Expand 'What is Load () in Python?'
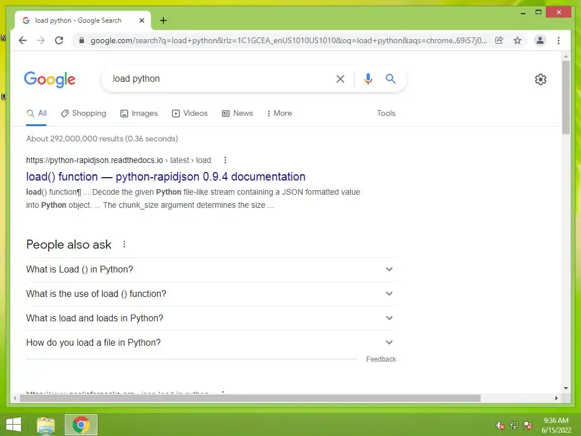Image resolution: width=581 pixels, height=436 pixels. (x=211, y=270)
